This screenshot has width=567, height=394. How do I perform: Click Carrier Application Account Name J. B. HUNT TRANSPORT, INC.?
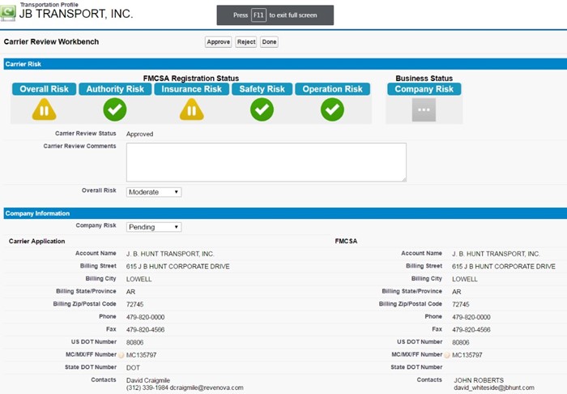click(x=170, y=254)
